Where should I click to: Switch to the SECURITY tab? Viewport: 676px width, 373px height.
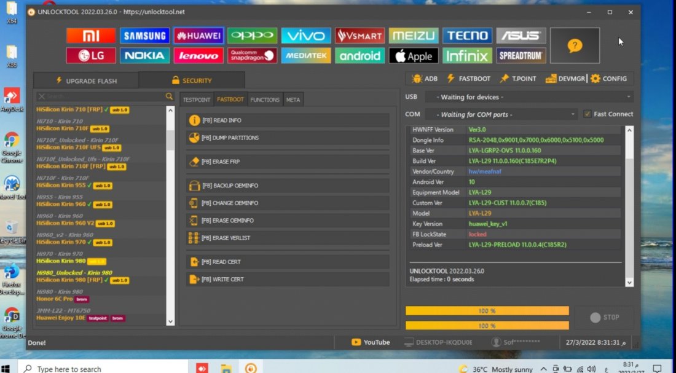(x=192, y=80)
